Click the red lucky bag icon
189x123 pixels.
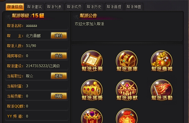(127, 116)
